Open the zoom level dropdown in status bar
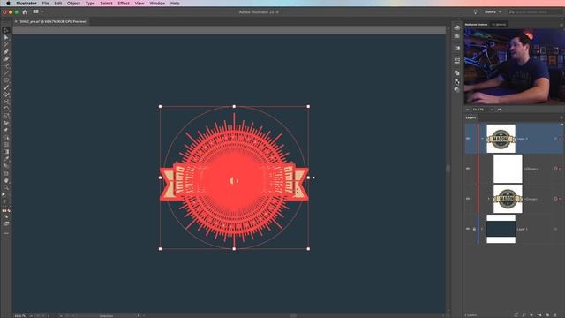565x318 pixels. [x=31, y=316]
